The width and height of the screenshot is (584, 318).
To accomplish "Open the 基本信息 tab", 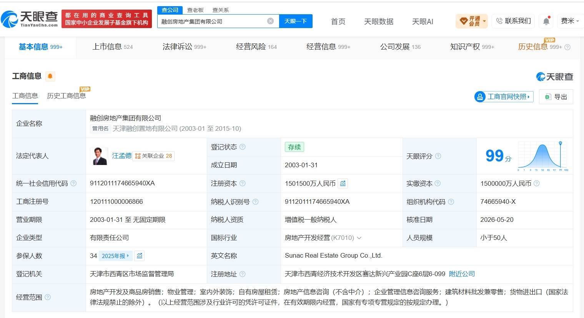I will [x=40, y=47].
